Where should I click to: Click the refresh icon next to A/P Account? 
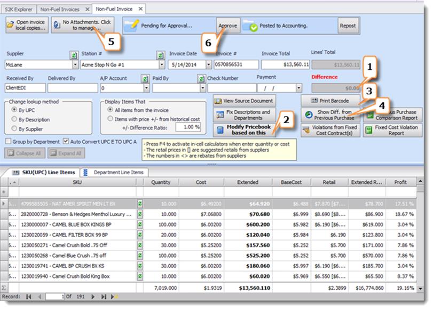point(145,78)
